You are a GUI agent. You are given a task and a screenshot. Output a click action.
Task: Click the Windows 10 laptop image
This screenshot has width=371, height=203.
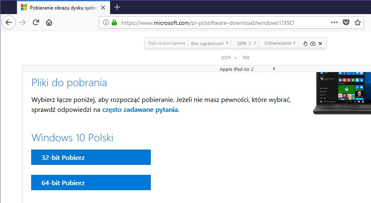point(342,93)
